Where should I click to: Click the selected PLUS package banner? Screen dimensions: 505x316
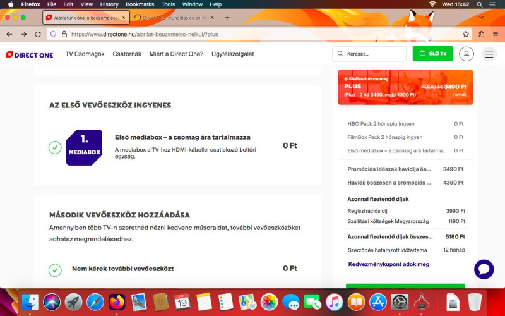pyautogui.click(x=405, y=87)
